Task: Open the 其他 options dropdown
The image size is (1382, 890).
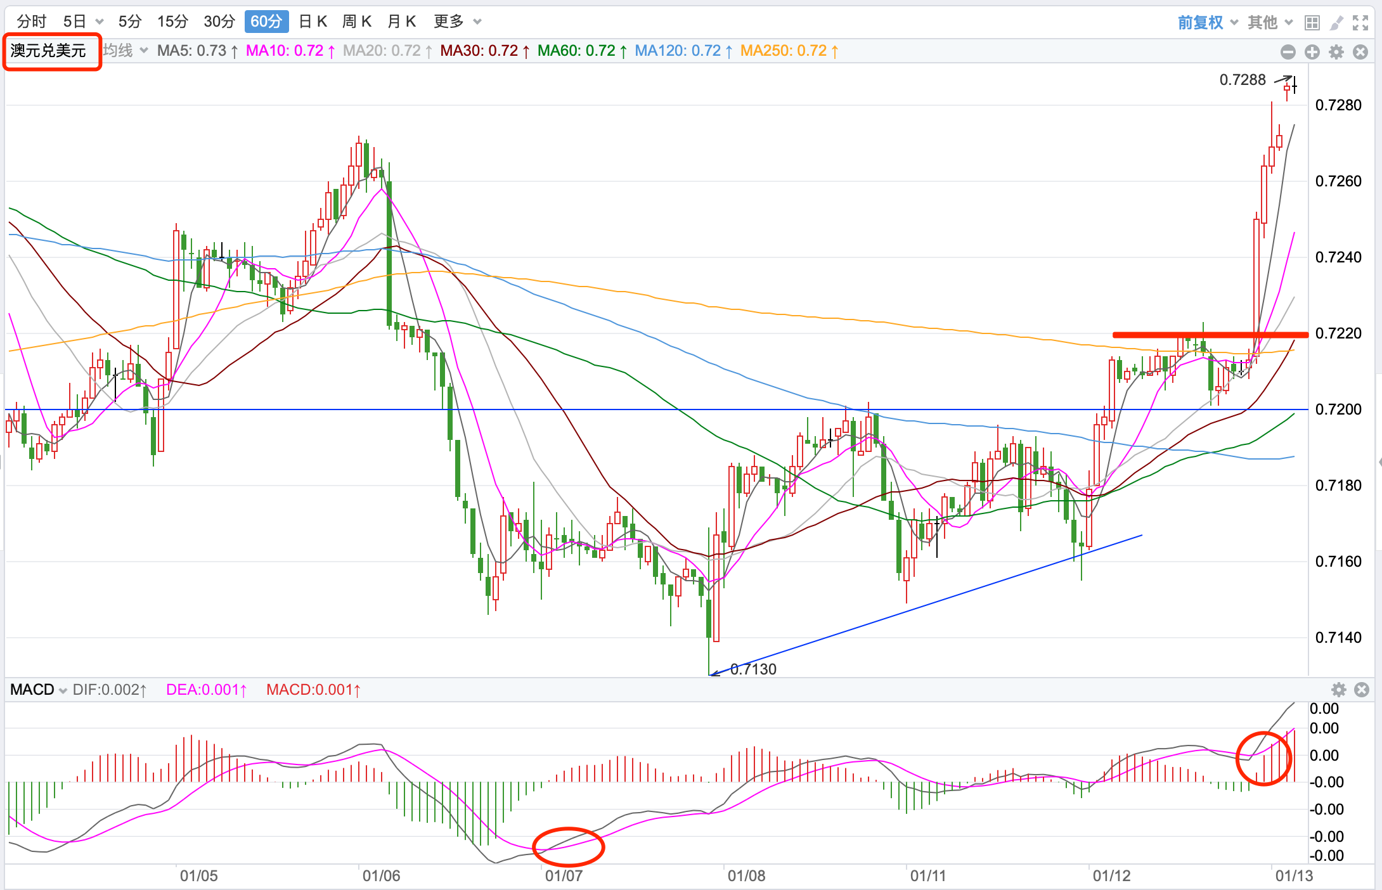Action: [x=1270, y=23]
